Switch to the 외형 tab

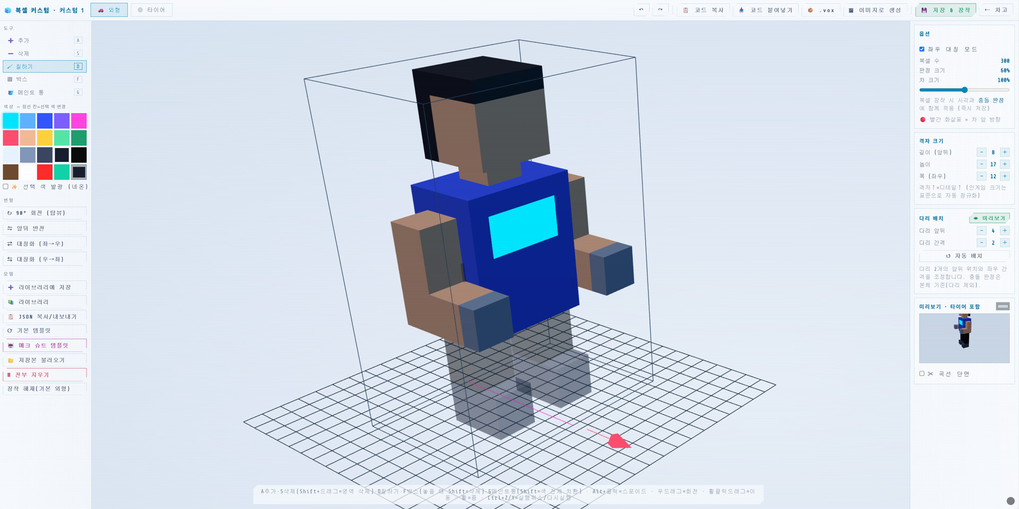click(109, 10)
